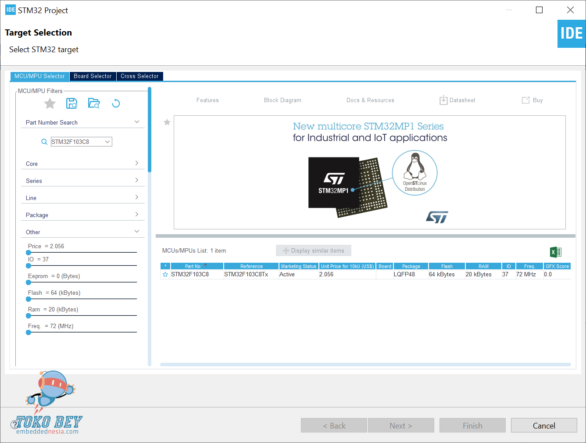
Task: Open the Docs & Resources view
Action: 370,100
